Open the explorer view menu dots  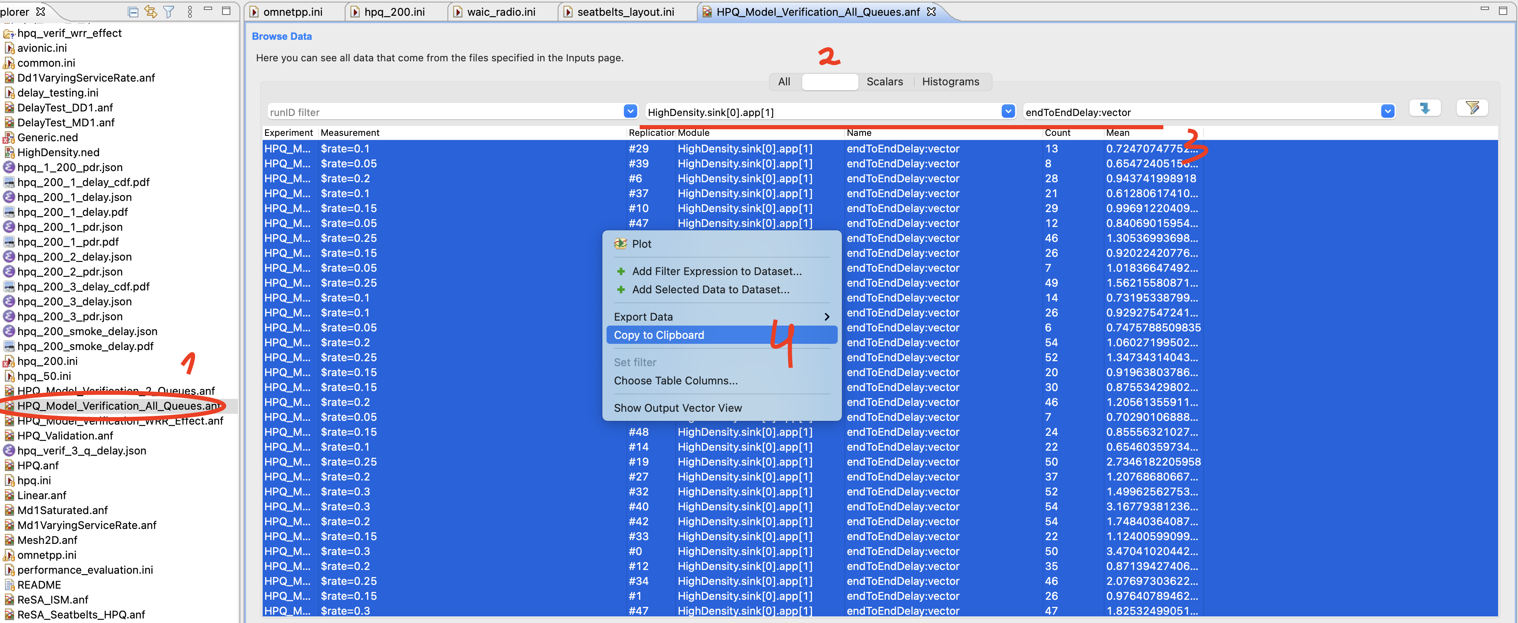pyautogui.click(x=190, y=11)
